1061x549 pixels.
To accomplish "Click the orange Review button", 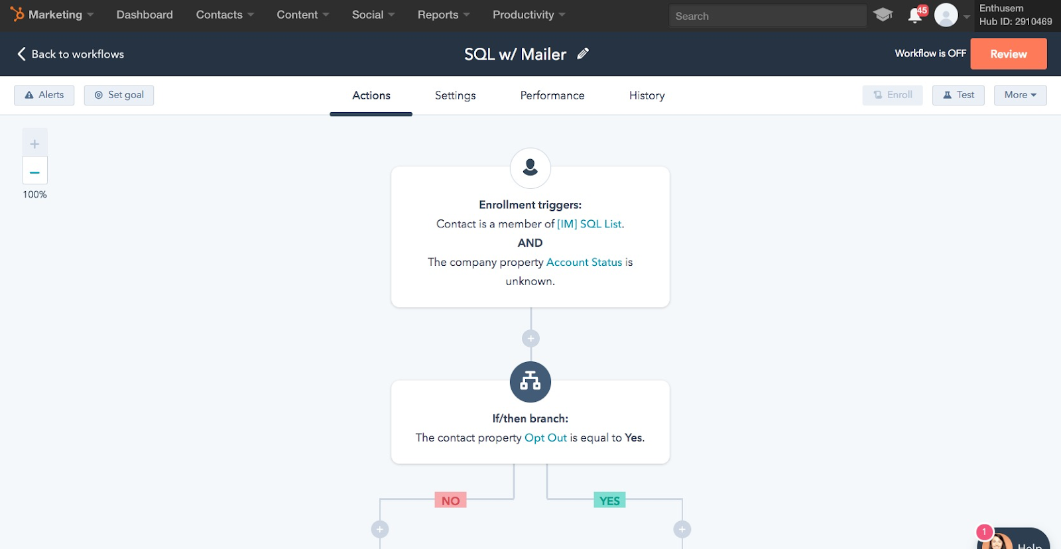I will 1008,54.
